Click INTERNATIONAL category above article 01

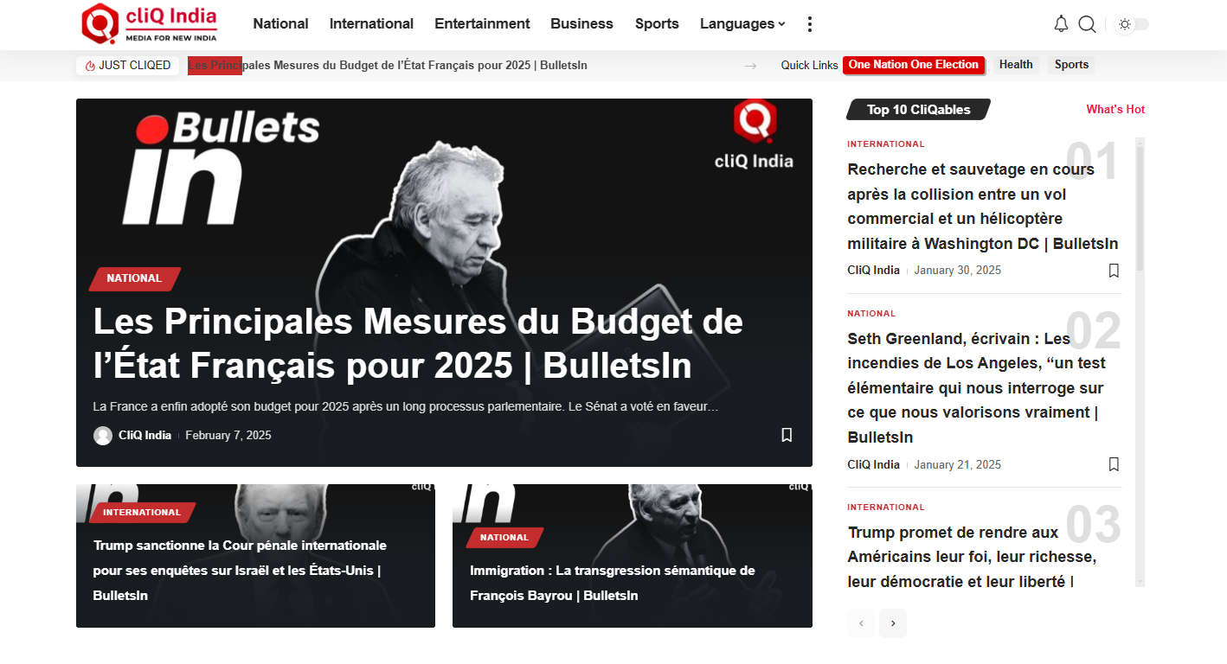click(x=886, y=144)
